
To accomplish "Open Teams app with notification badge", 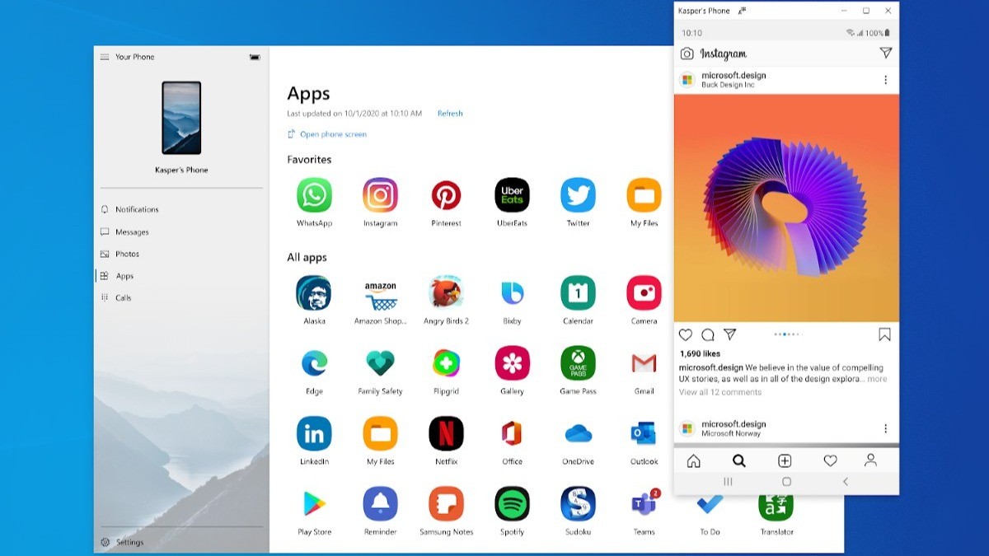I will click(644, 503).
